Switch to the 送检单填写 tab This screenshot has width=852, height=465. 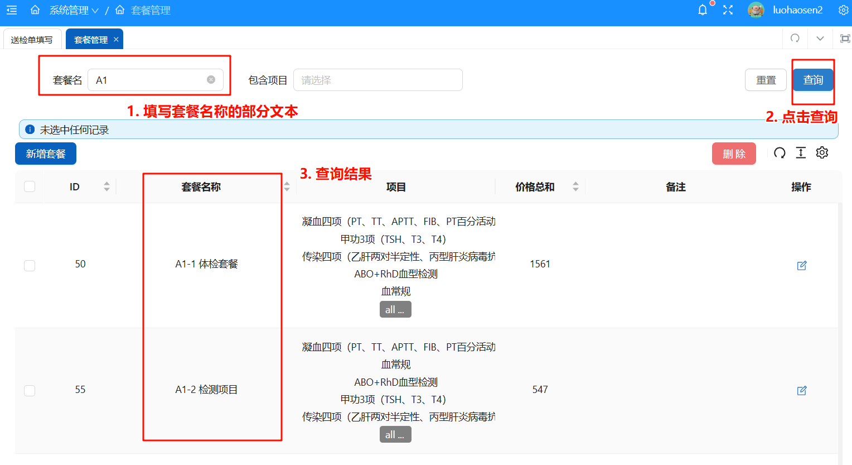[32, 40]
